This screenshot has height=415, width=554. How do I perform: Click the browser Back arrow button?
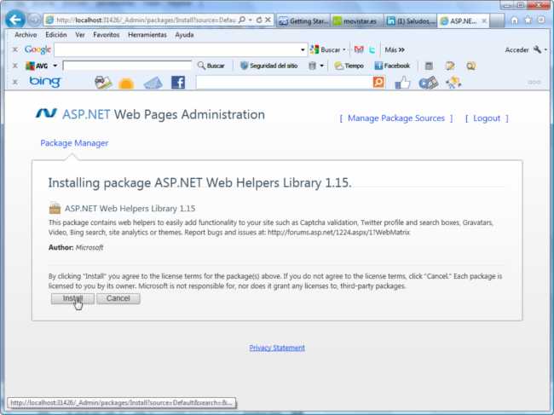14,19
